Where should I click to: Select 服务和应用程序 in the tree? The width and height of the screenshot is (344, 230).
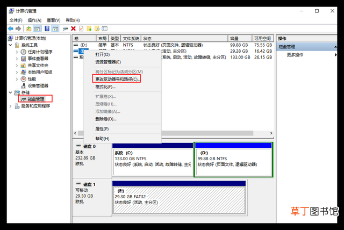pos(35,106)
